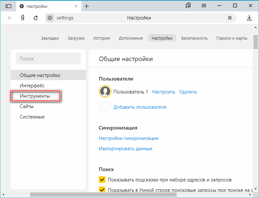The height and width of the screenshot is (198, 259).
Task: Close the Настройки browser tab
Action: click(x=76, y=6)
